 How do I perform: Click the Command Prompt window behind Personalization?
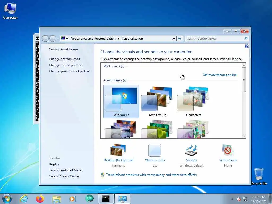coord(36,78)
